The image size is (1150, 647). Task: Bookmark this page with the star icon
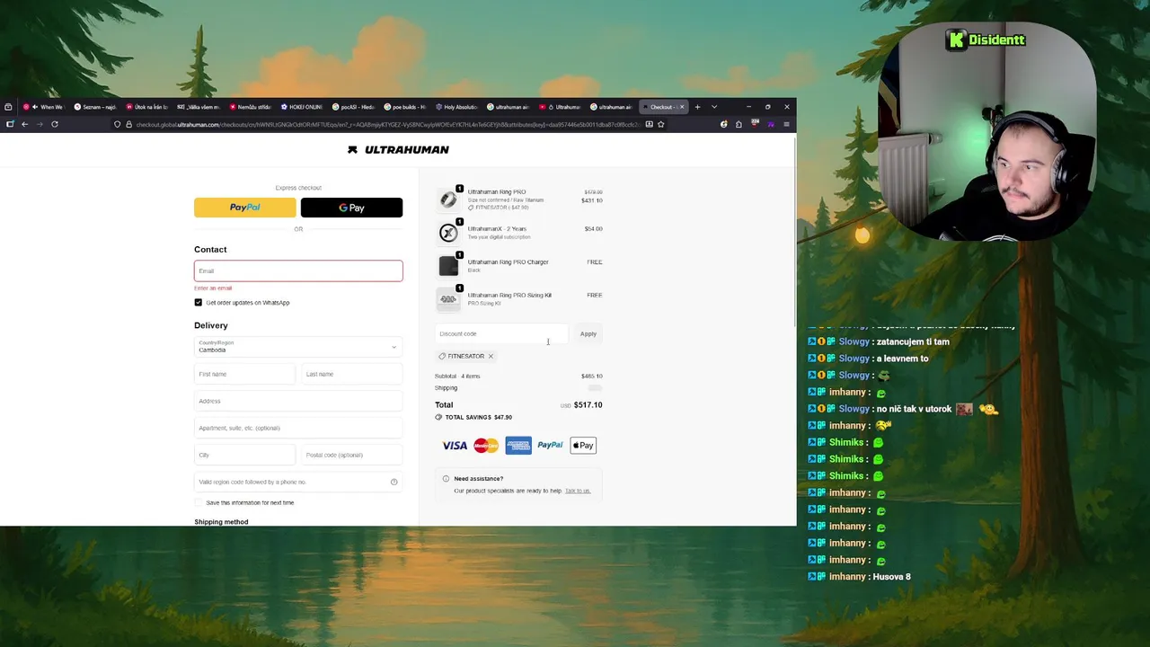pyautogui.click(x=661, y=124)
